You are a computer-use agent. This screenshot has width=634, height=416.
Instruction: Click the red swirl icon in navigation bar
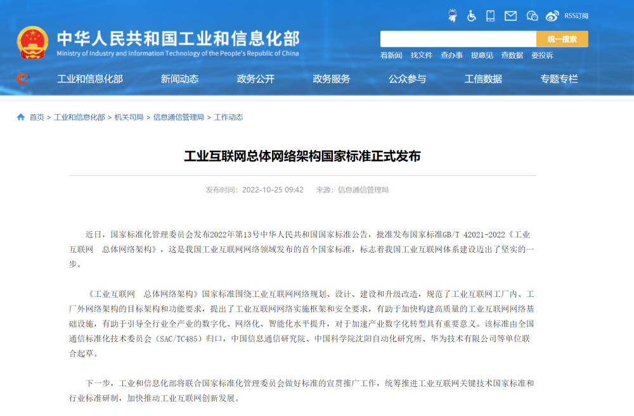point(22,79)
